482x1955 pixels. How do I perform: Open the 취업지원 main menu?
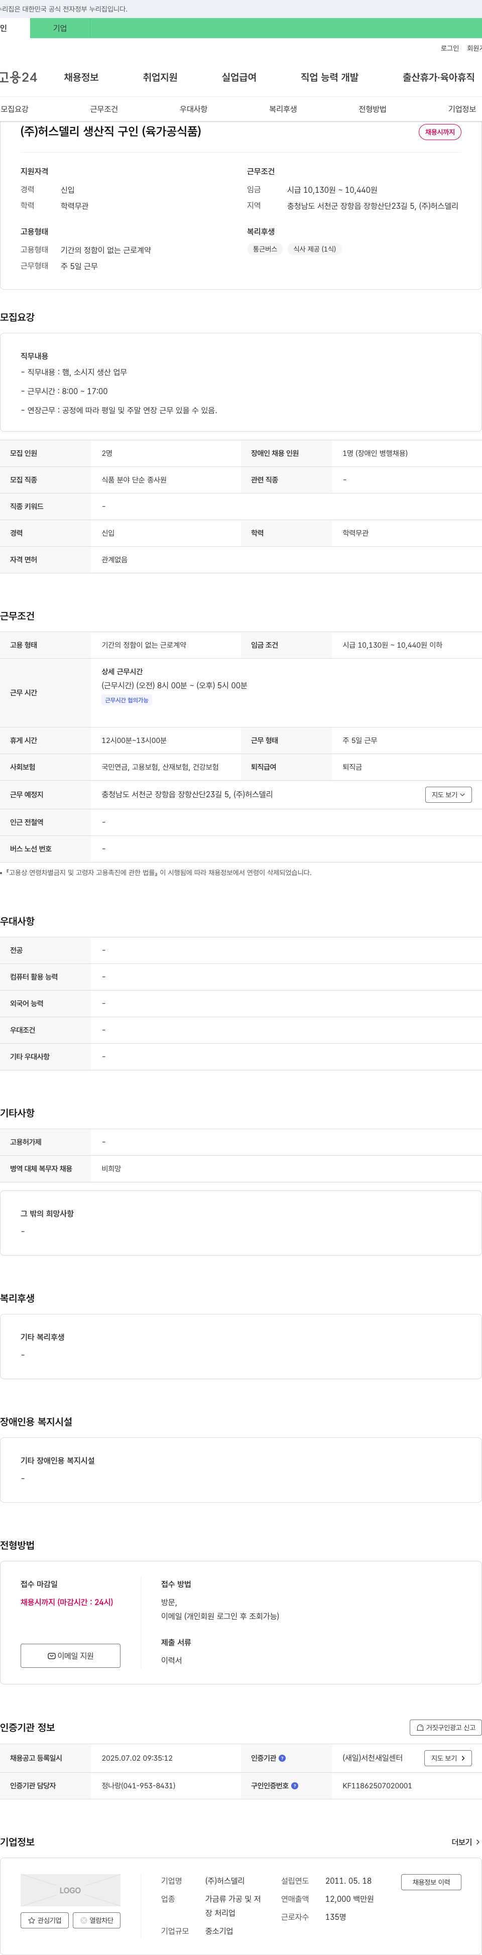(160, 77)
